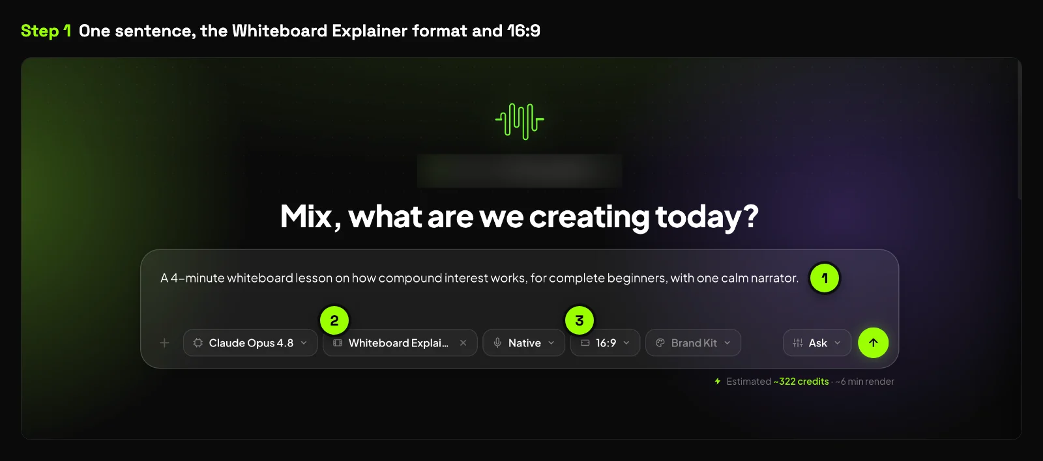Click the plus attach icon
The image size is (1043, 461).
point(164,342)
